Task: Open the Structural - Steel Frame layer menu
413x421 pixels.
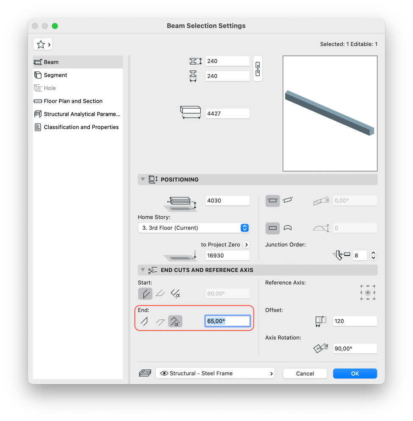Action: click(215, 374)
